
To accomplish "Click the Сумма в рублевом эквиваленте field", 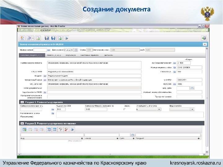I will pyautogui.click(x=96, y=109).
